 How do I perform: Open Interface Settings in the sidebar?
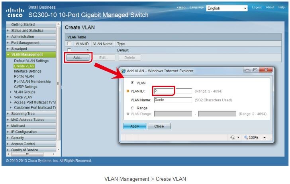tap(27, 71)
